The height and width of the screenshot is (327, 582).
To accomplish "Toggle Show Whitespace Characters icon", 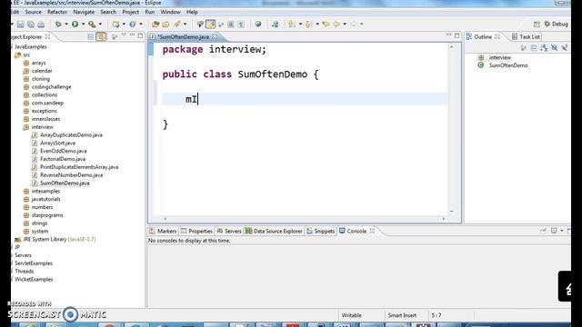I will (x=241, y=25).
